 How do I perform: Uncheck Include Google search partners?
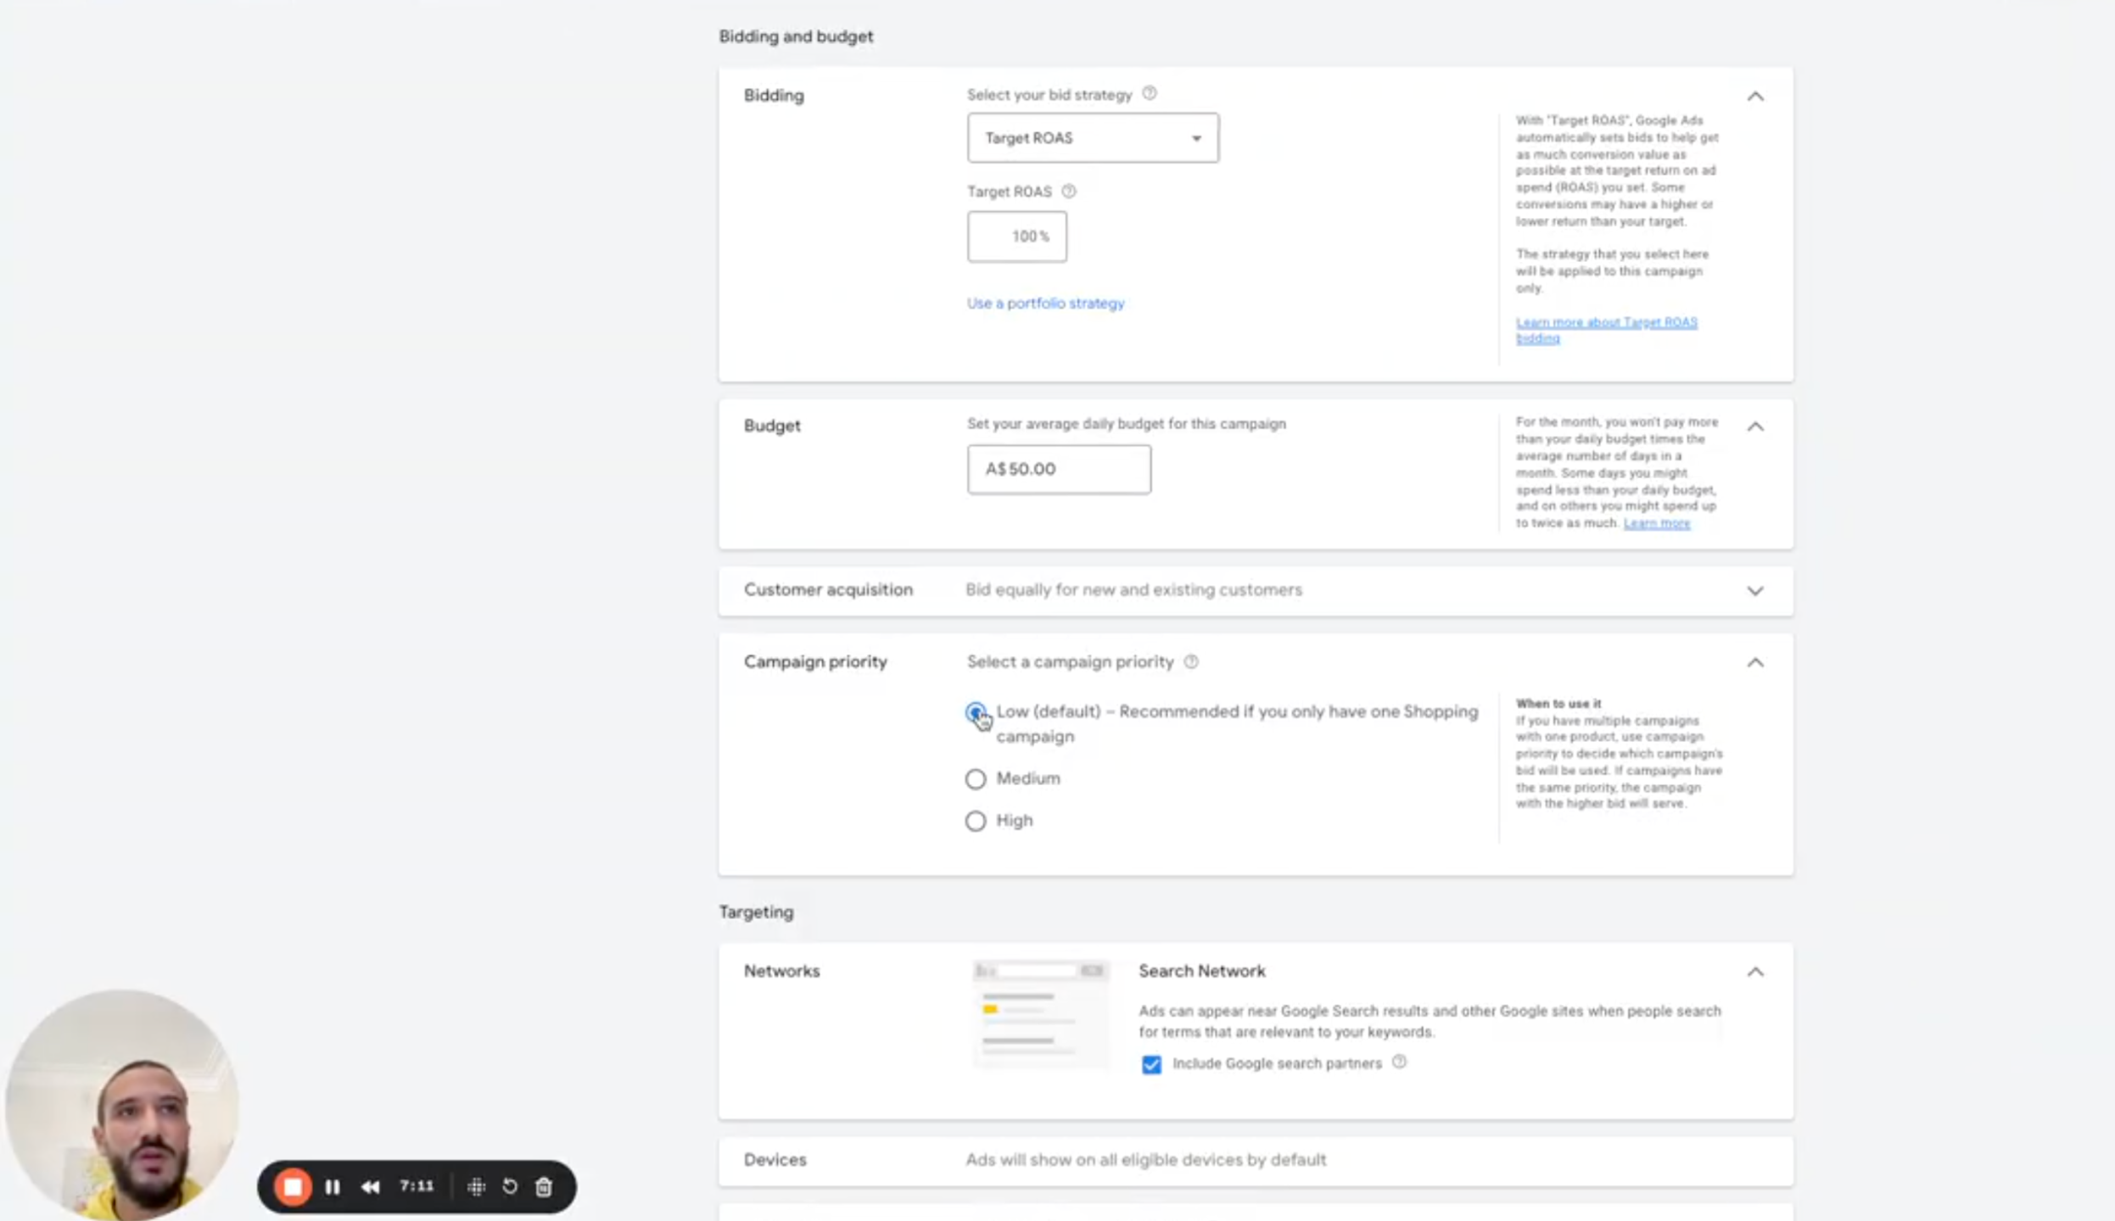1150,1064
